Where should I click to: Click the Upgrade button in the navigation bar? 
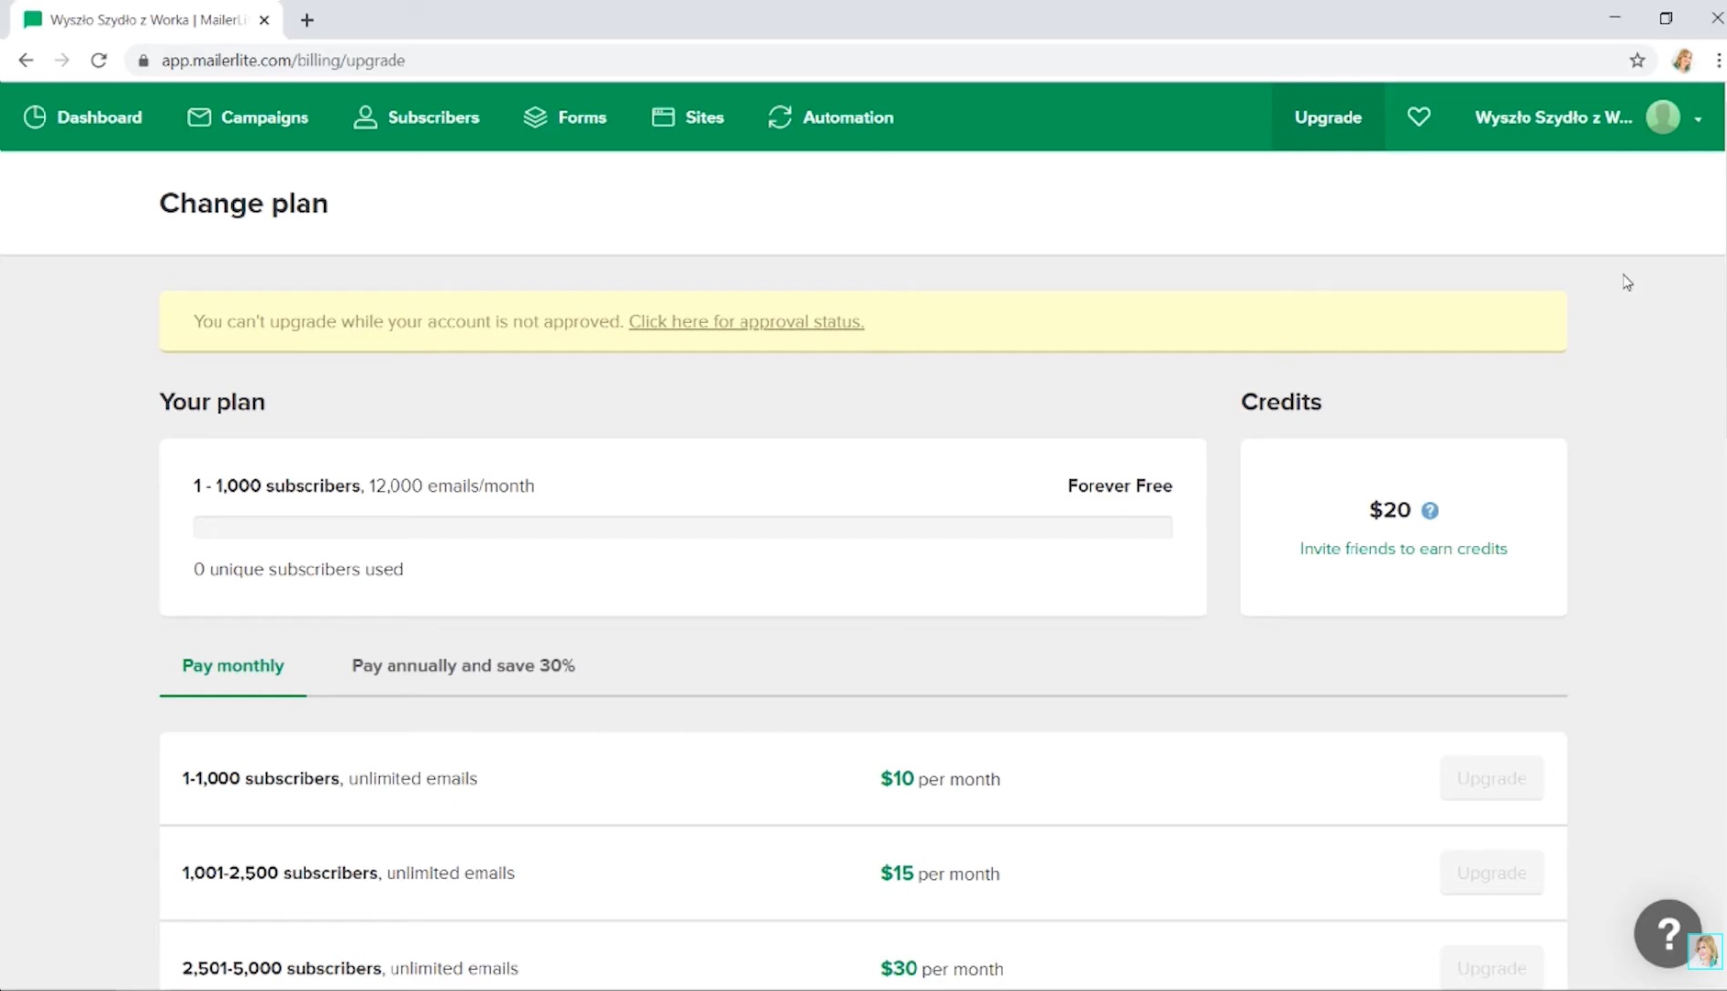(1328, 117)
